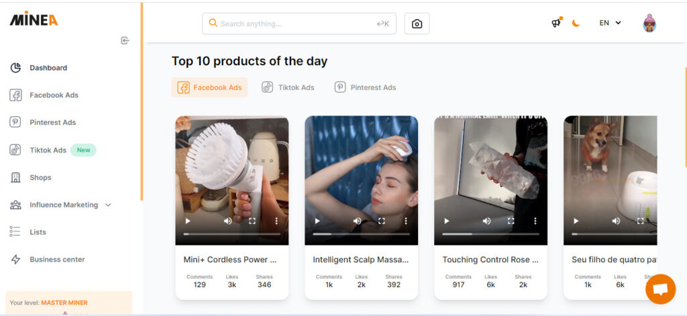Click the user profile avatar

click(649, 23)
